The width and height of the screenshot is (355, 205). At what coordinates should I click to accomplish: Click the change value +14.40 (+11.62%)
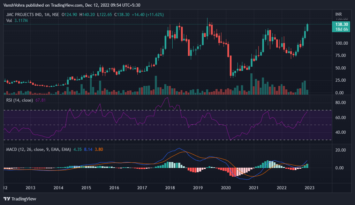pyautogui.click(x=148, y=15)
